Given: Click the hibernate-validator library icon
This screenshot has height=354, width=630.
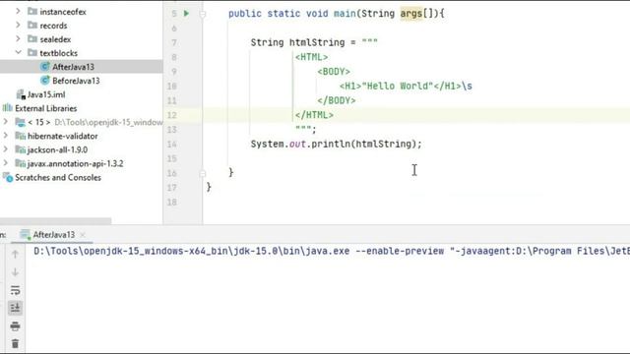Looking at the screenshot, I should click(20, 136).
